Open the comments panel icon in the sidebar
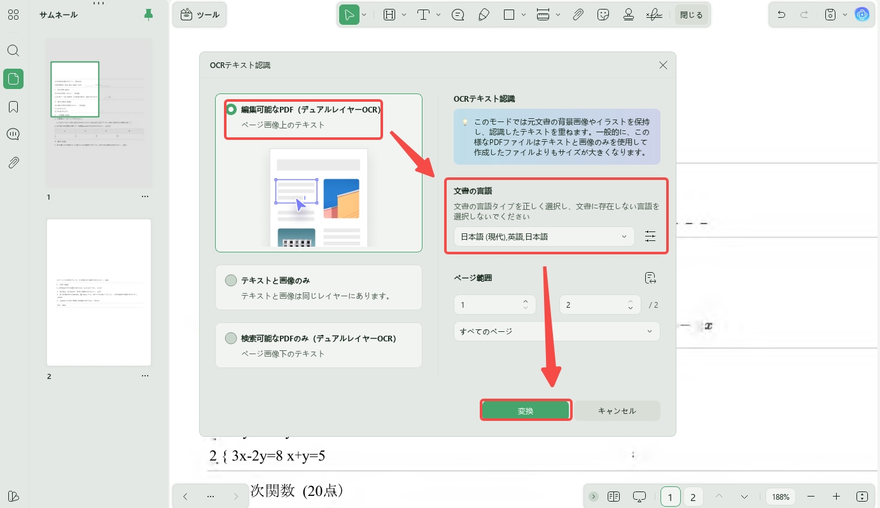The image size is (880, 508). click(x=13, y=134)
